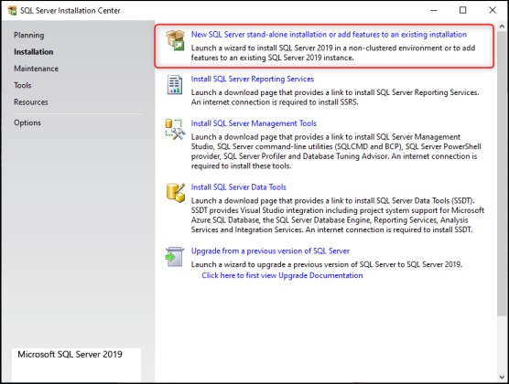509x384 pixels.
Task: Start Upgrade from a previous version link
Action: (270, 251)
